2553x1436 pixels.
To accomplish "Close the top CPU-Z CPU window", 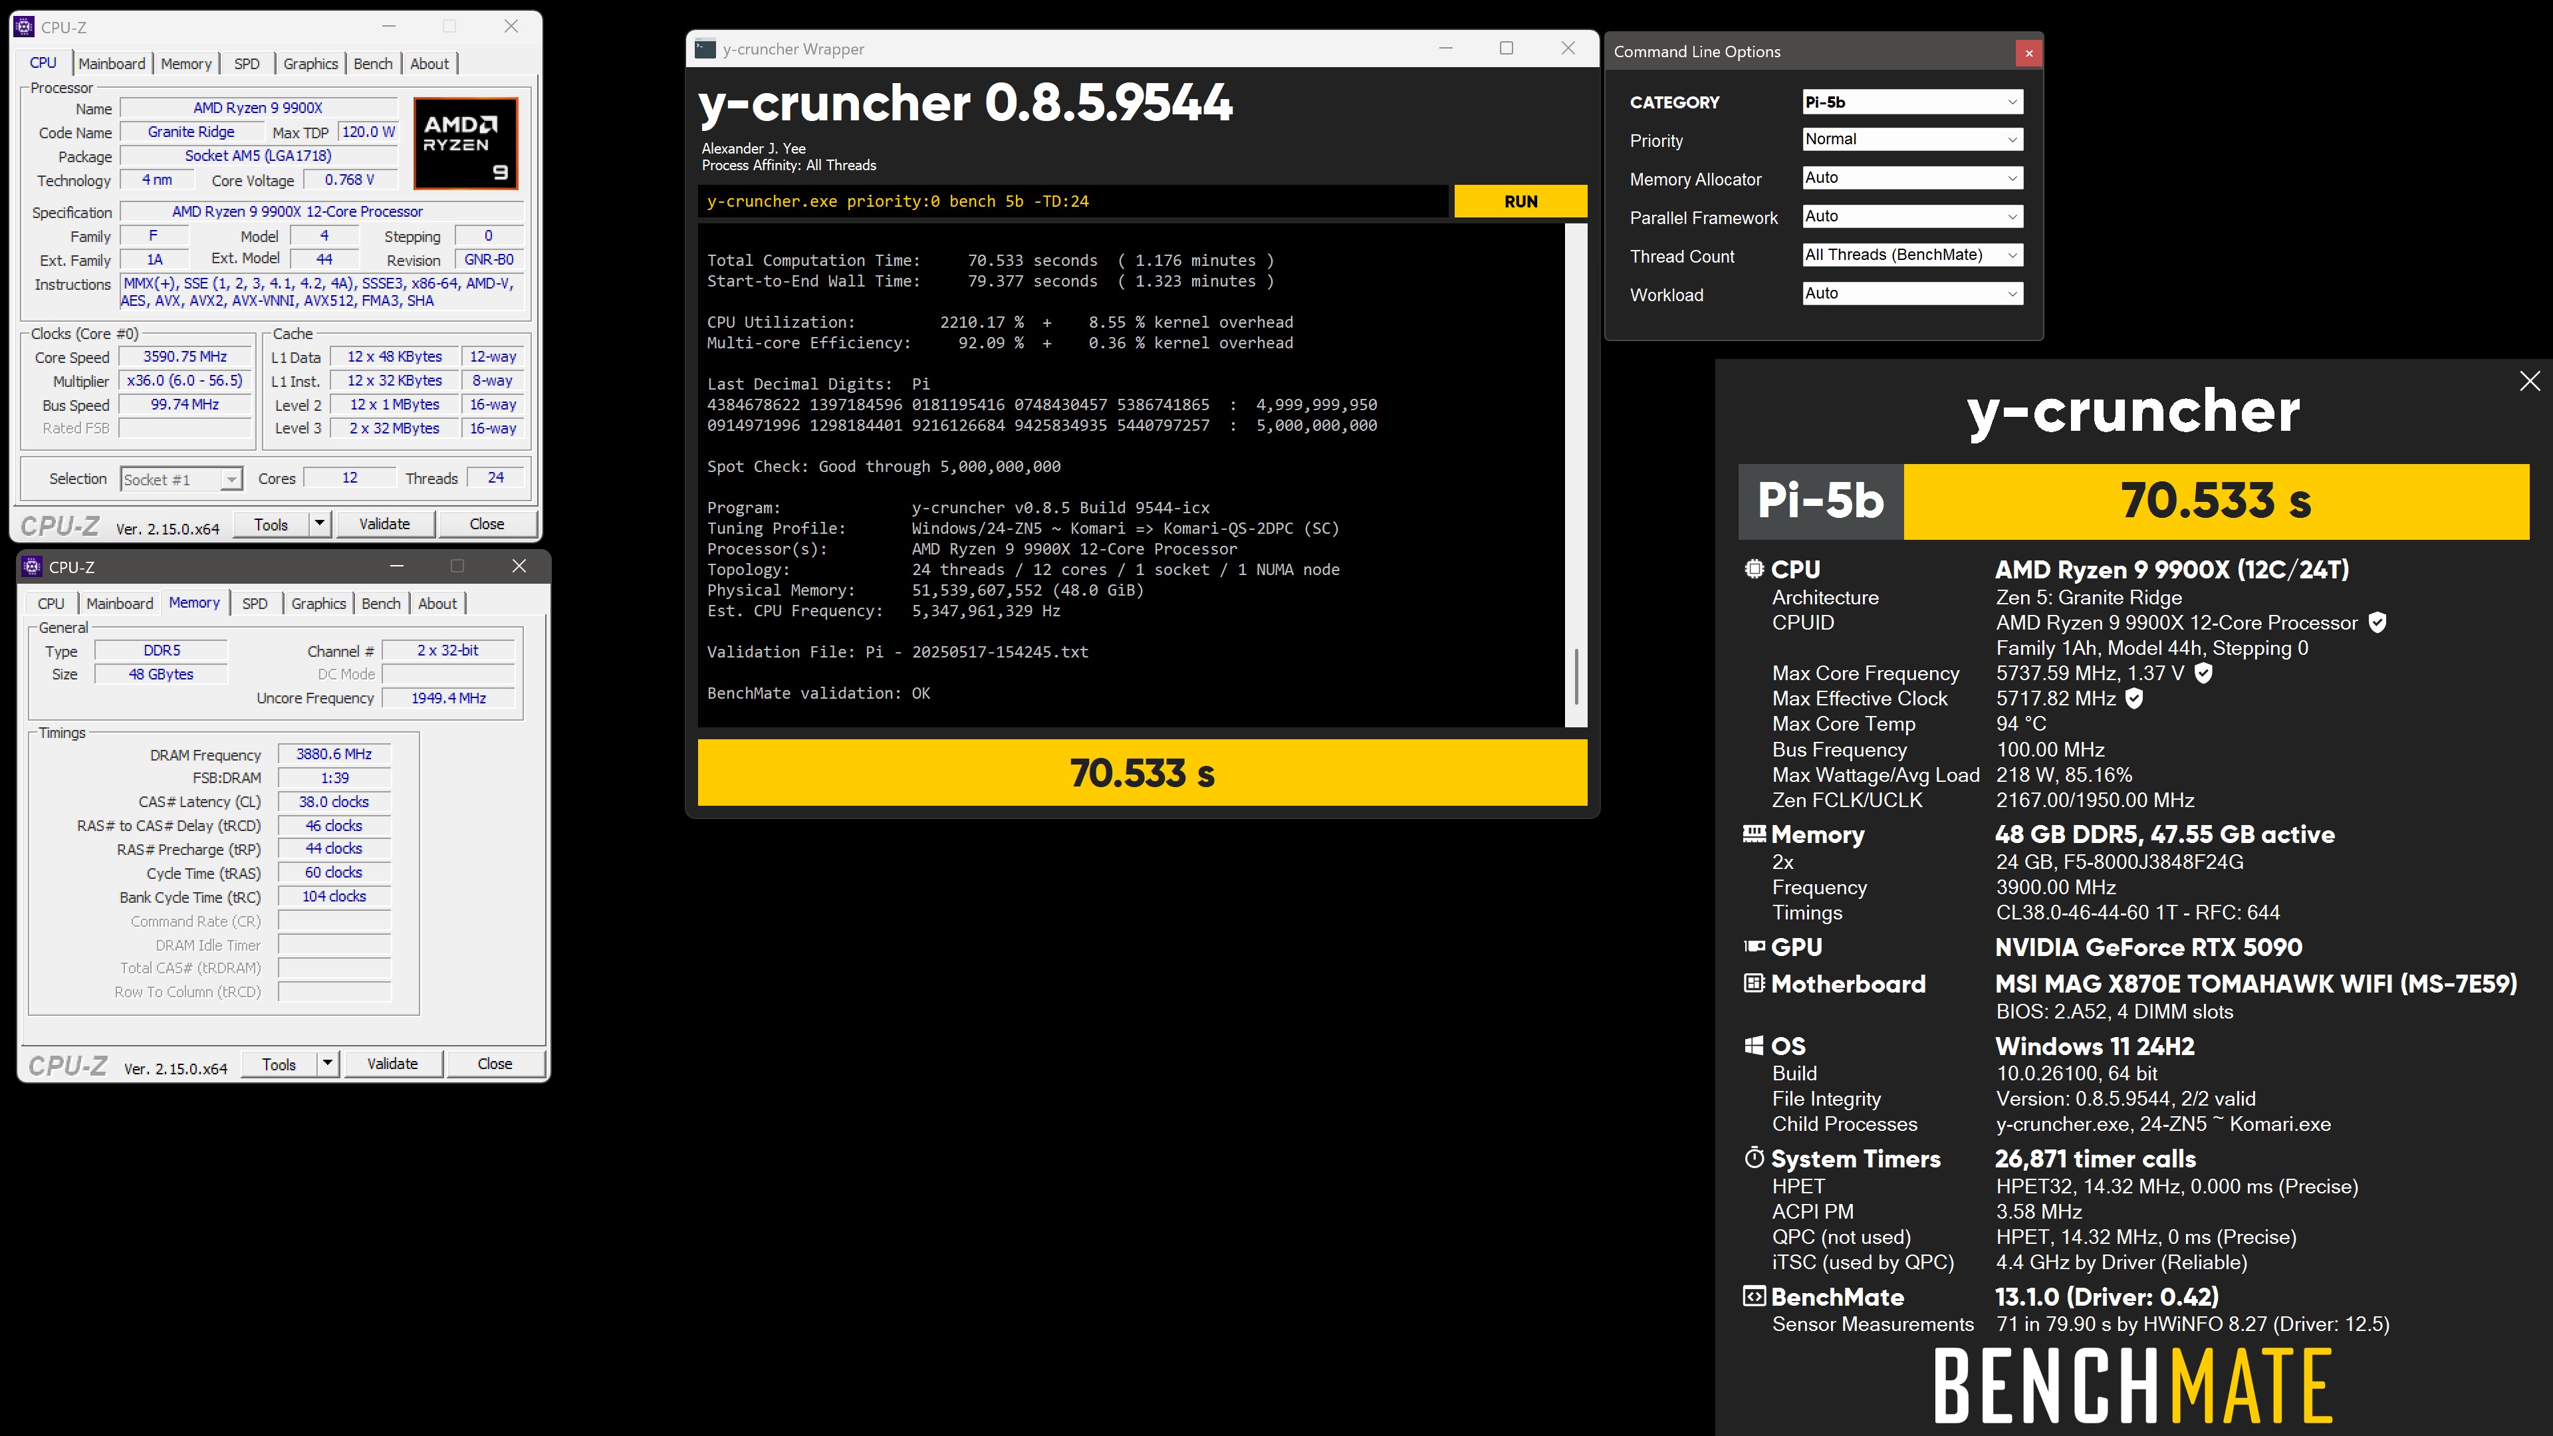I will tap(511, 27).
